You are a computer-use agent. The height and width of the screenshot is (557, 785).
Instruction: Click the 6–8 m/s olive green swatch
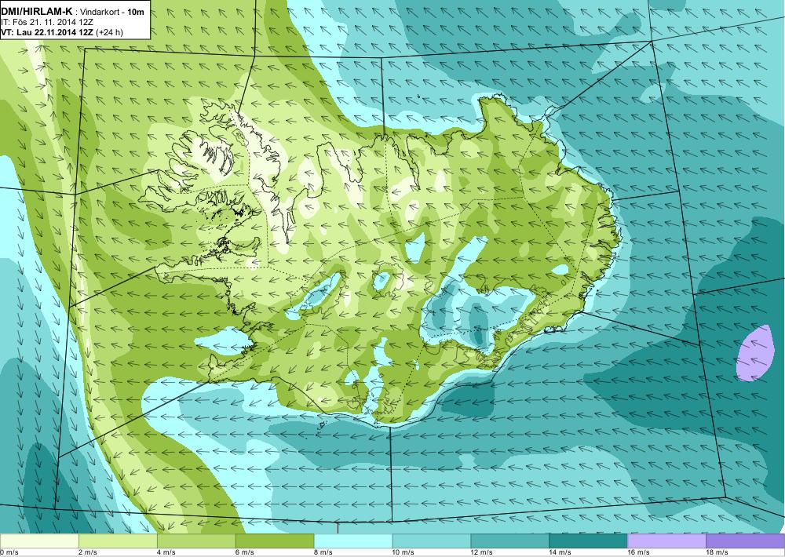click(274, 541)
